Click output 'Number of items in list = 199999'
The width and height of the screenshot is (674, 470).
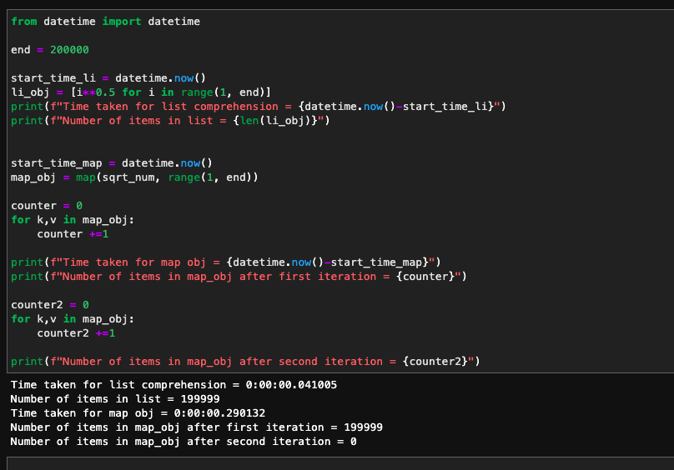pos(115,399)
